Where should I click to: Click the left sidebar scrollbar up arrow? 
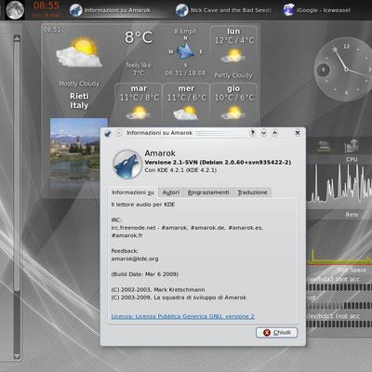pos(17,38)
